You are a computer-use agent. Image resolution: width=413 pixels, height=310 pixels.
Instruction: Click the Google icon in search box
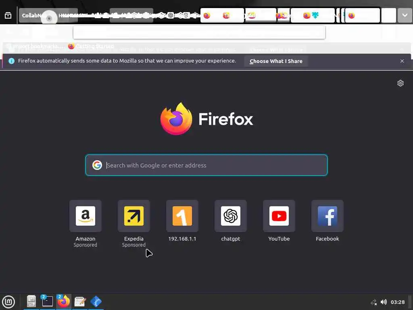click(x=97, y=165)
